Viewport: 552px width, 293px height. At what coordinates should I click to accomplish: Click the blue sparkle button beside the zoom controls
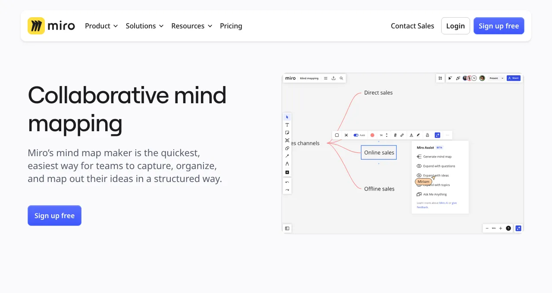click(518, 228)
